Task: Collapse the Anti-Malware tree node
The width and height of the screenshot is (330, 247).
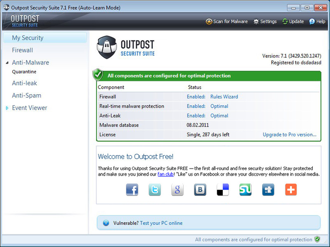Action: [x=7, y=63]
